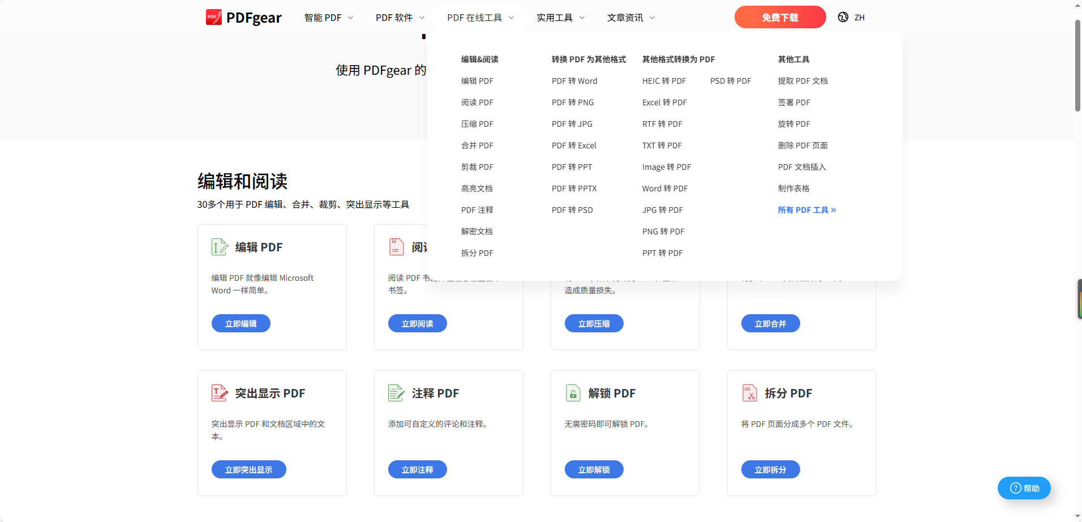
Task: Select PDF 转 Excel option
Action: click(574, 146)
